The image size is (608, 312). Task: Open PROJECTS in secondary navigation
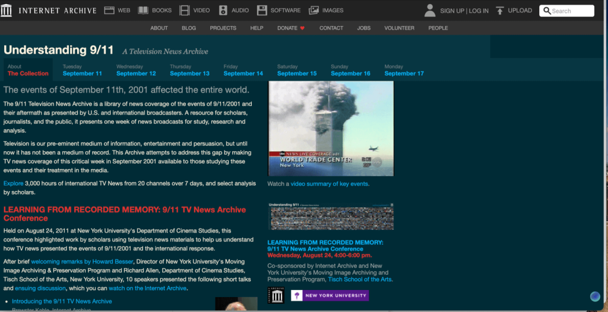pyautogui.click(x=223, y=28)
